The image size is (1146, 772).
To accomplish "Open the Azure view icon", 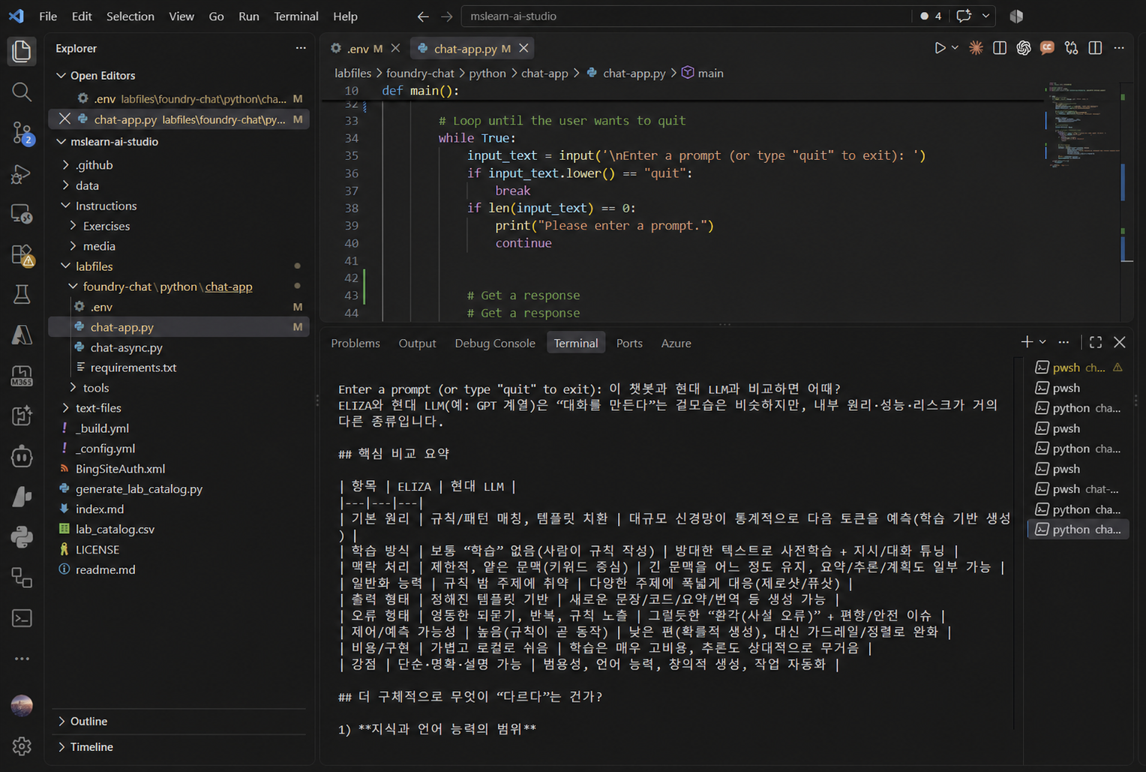I will click(x=22, y=335).
